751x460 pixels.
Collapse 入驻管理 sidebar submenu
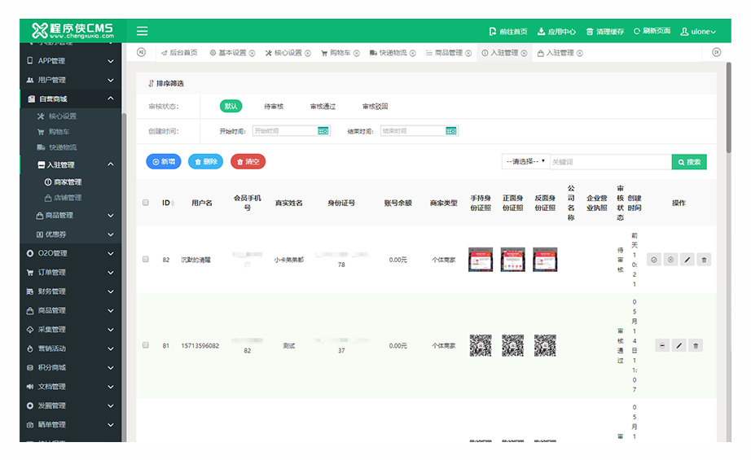click(x=70, y=164)
